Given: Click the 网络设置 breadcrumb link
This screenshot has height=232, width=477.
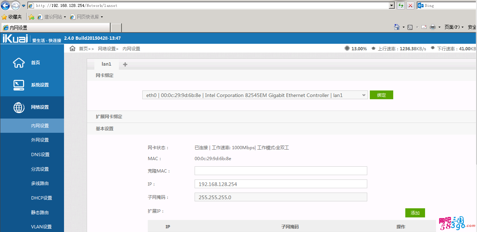Looking at the screenshot, I should [x=107, y=49].
